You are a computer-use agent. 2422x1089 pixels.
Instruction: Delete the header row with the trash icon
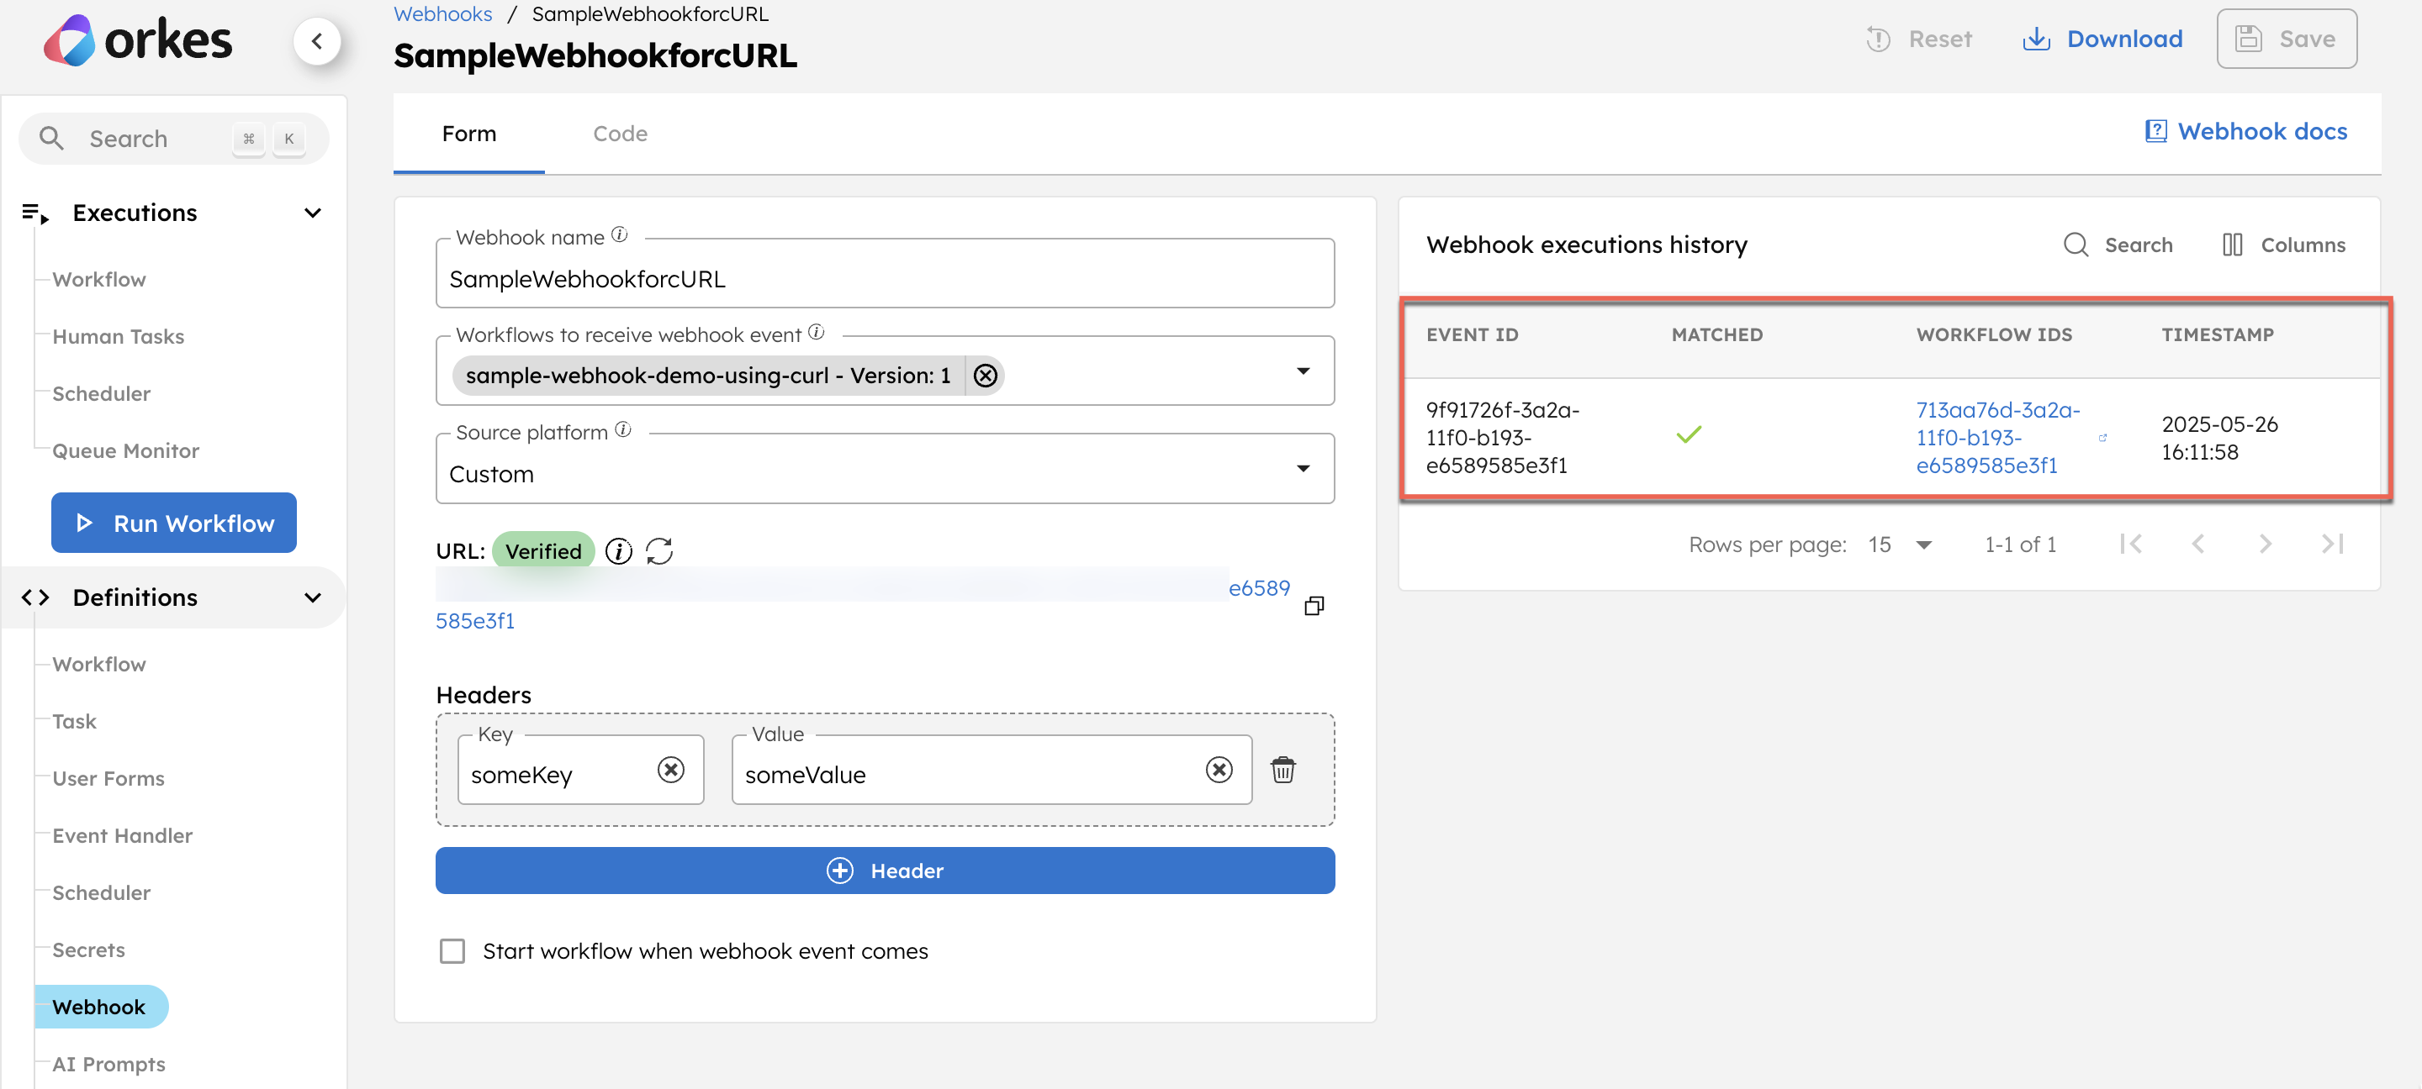click(1282, 771)
